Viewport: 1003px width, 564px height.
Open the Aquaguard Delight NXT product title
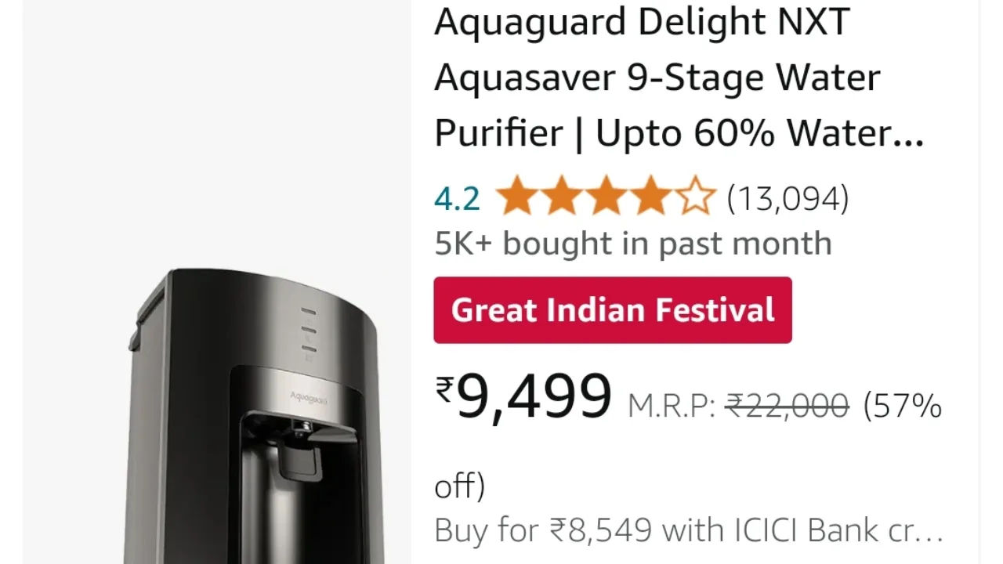pyautogui.click(x=679, y=77)
